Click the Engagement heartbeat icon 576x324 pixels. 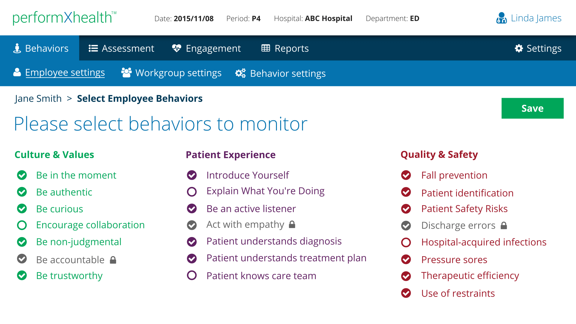coord(176,48)
